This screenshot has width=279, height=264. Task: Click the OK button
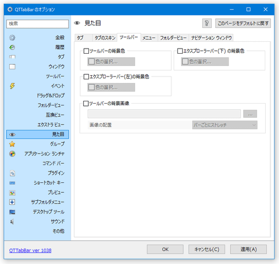click(165, 249)
